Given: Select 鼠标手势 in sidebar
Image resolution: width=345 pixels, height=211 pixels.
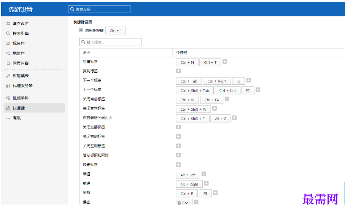Looking at the screenshot, I should pos(34,98).
